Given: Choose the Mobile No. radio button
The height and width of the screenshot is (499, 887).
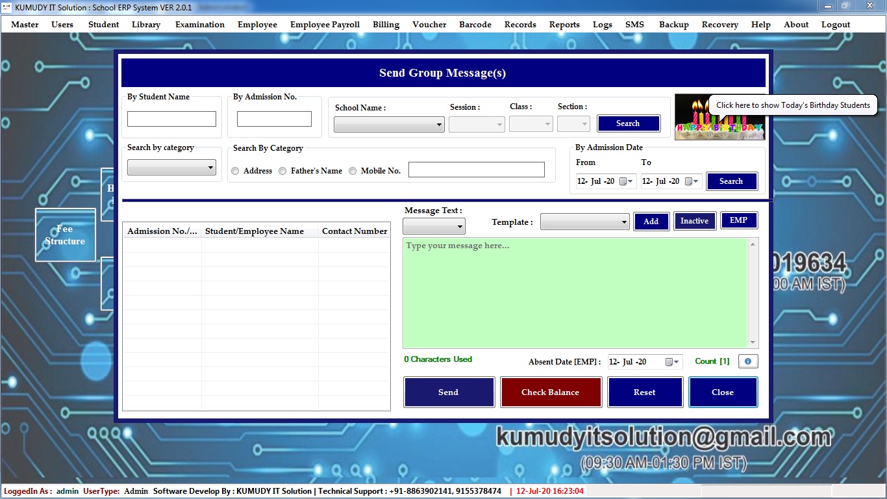Looking at the screenshot, I should coord(353,171).
